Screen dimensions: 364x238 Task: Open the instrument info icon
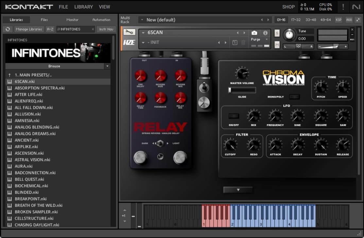(x=265, y=33)
